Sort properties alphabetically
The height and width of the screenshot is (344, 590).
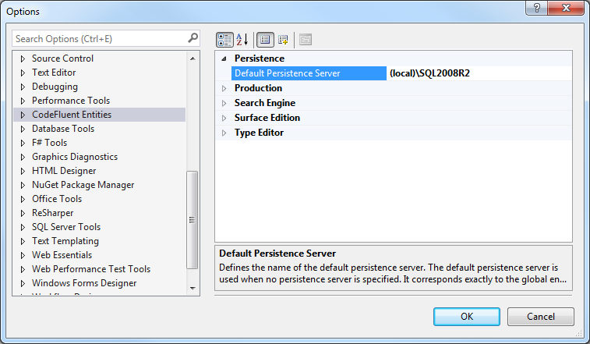(242, 39)
